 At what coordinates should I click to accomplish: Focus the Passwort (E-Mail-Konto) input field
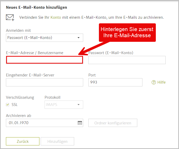pos(127,60)
